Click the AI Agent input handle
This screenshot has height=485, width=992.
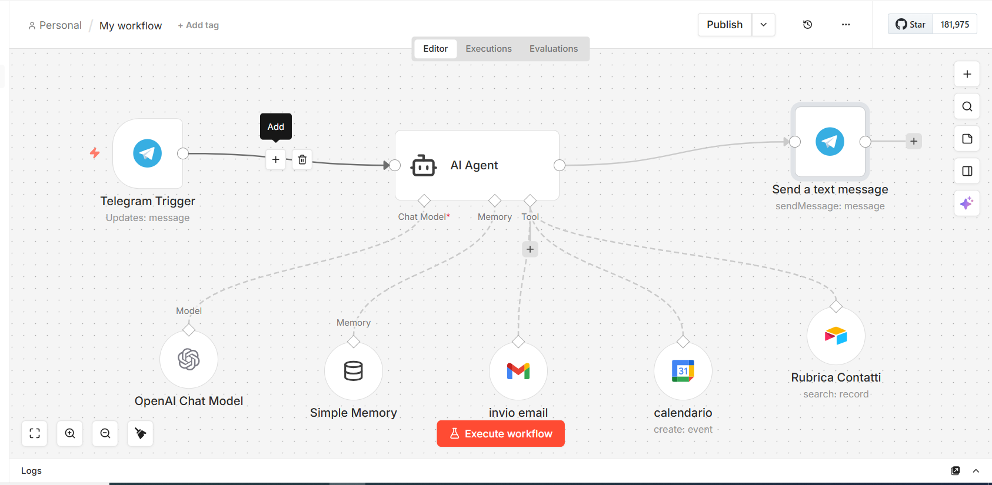(395, 165)
